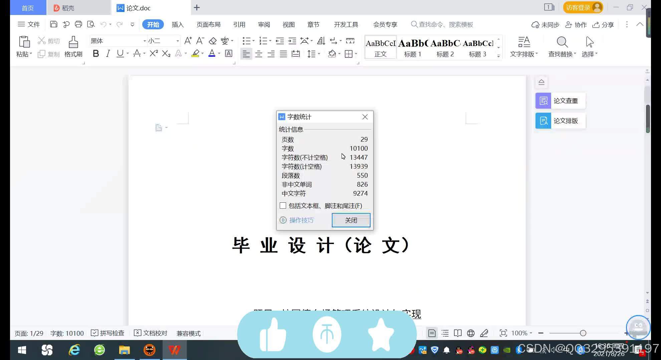Screen dimensions: 661x360
Task: Click the search commands field
Action: pos(442,24)
